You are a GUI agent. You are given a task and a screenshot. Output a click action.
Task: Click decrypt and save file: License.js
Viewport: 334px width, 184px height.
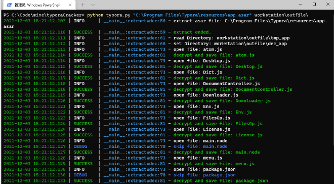(x=218, y=135)
